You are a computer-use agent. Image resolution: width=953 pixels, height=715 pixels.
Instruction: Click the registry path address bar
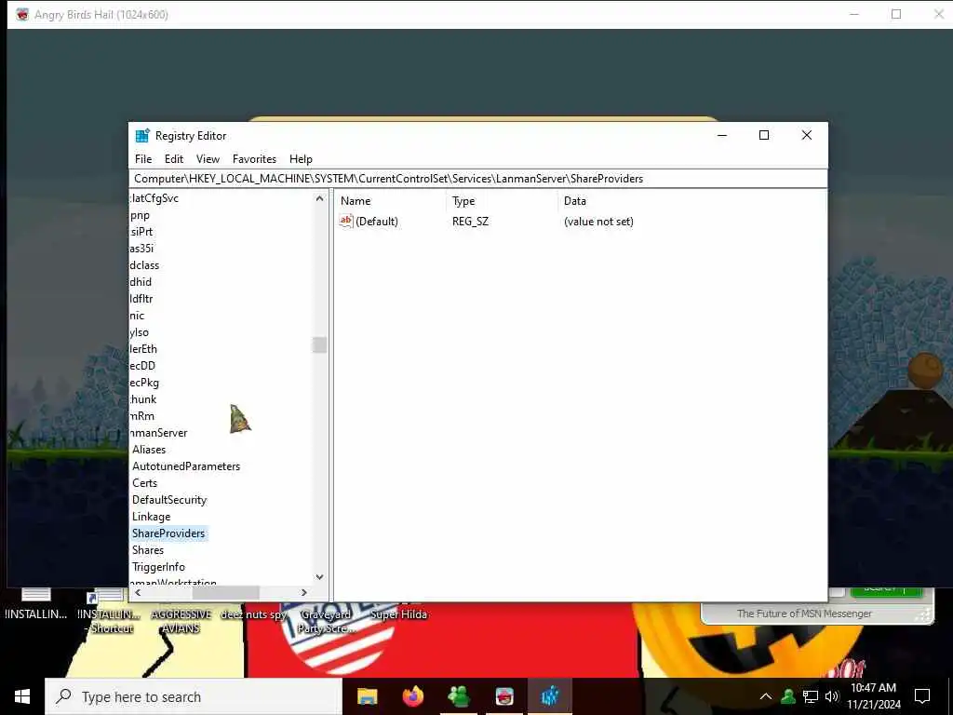tap(478, 178)
